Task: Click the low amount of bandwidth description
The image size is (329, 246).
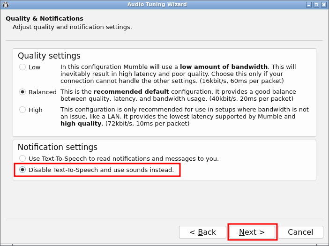Action: click(x=178, y=74)
